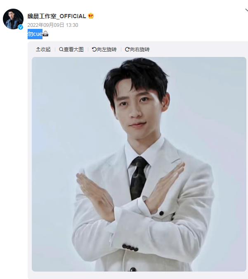
Task: Click the clockwise rotate arrow icon
Action: pos(127,49)
